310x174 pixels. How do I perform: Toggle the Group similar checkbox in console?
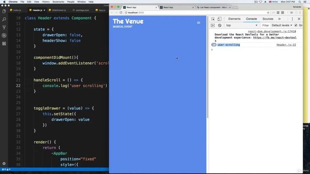click(x=296, y=25)
